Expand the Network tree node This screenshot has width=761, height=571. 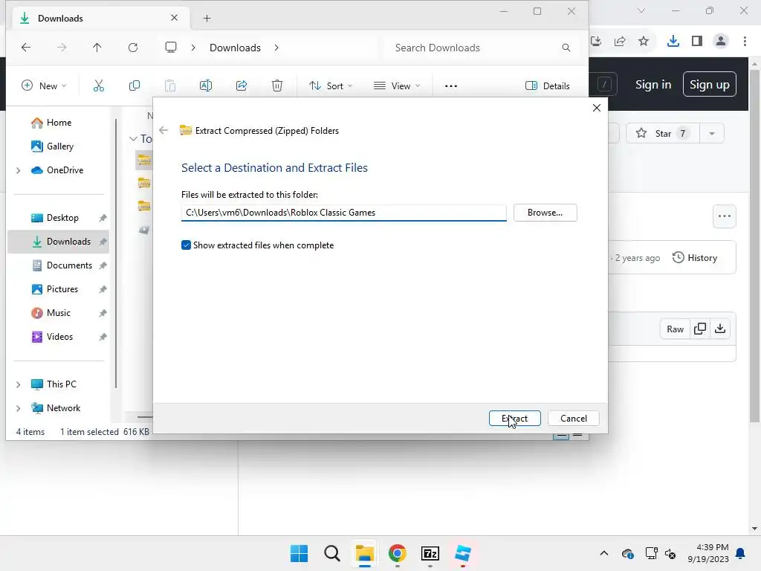click(x=19, y=408)
